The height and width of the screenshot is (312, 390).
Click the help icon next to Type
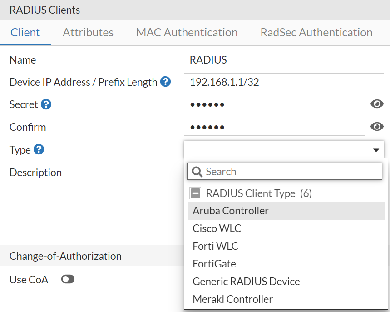tap(39, 150)
